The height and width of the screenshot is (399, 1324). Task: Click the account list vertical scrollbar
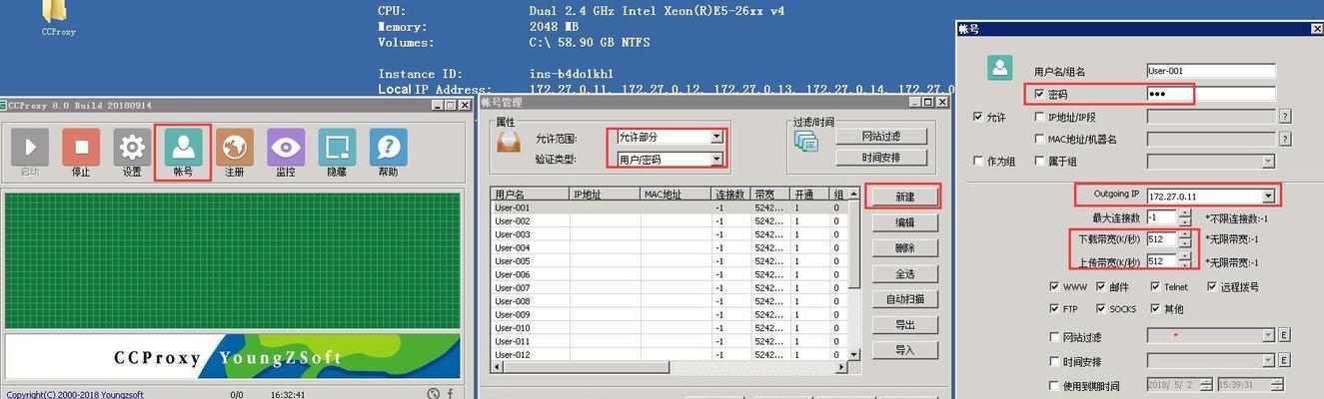point(853,274)
